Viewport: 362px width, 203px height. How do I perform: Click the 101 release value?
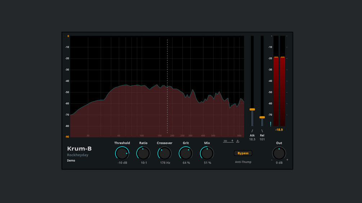(262, 139)
